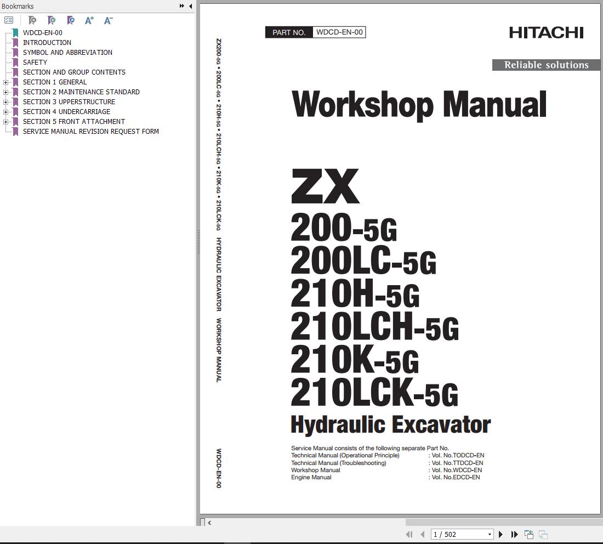
Task: Expand SECTION 5 FRONT ATTACHMENT bookmark
Action: click(5, 122)
